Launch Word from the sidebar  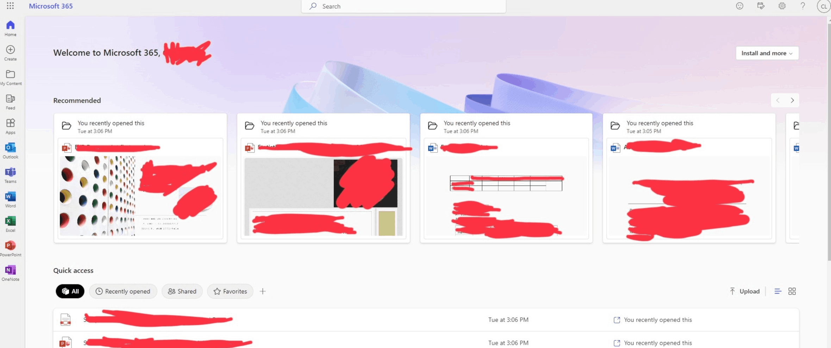11,200
